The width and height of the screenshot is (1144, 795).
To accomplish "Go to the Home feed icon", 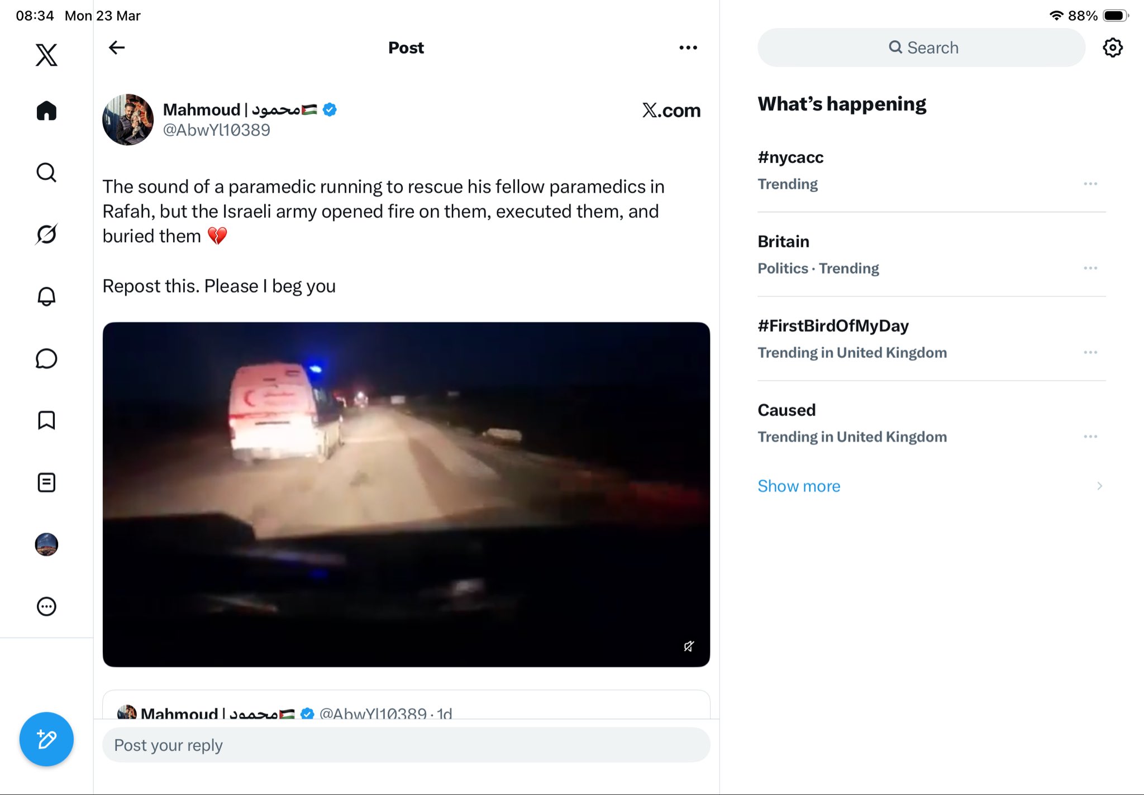I will coord(46,111).
